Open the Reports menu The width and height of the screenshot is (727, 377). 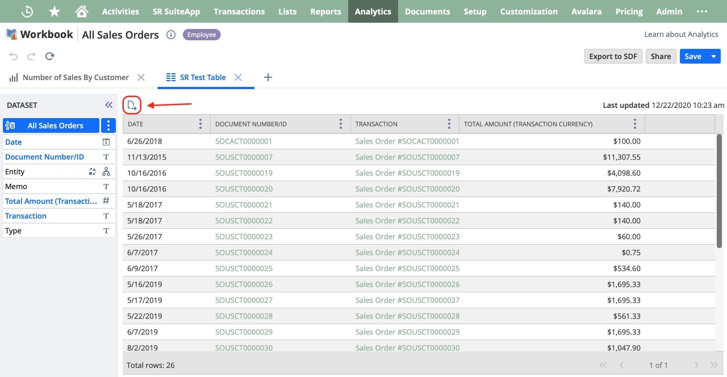click(326, 11)
